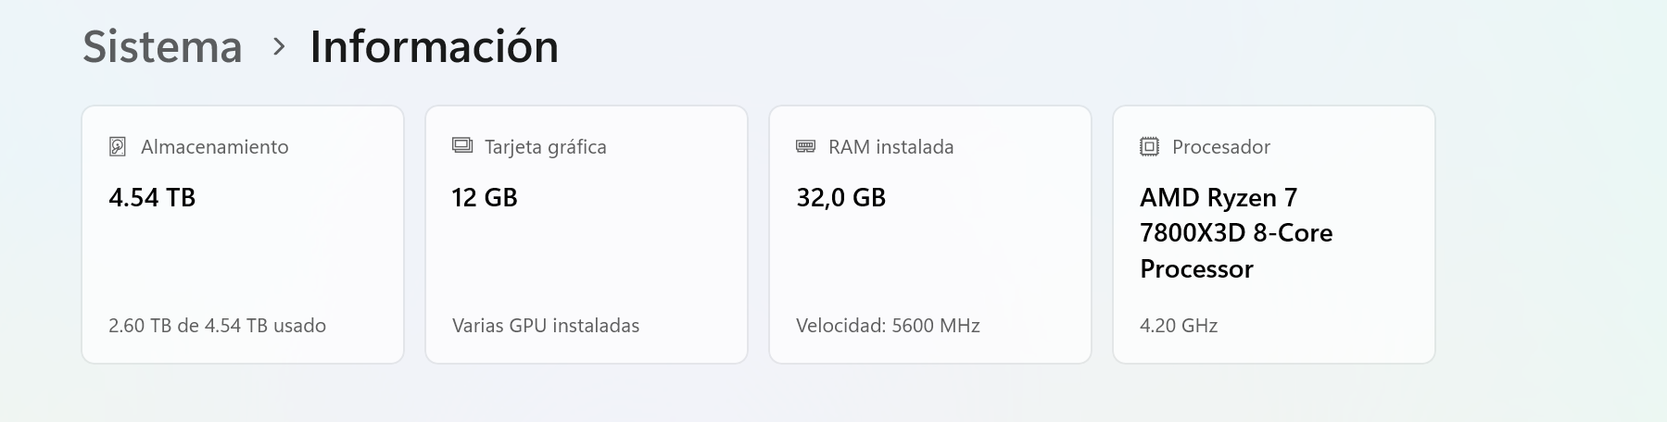The width and height of the screenshot is (1667, 422).
Task: Open the Tarjeta gráfica card label
Action: [545, 146]
